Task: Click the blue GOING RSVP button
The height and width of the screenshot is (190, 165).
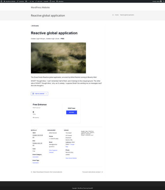Action: tap(72, 112)
